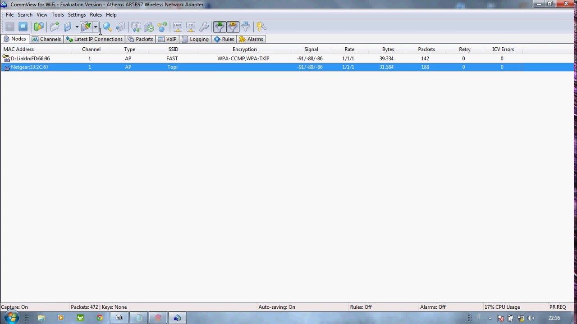Stop the capture with the square button
The width and height of the screenshot is (577, 324).
(x=23, y=27)
